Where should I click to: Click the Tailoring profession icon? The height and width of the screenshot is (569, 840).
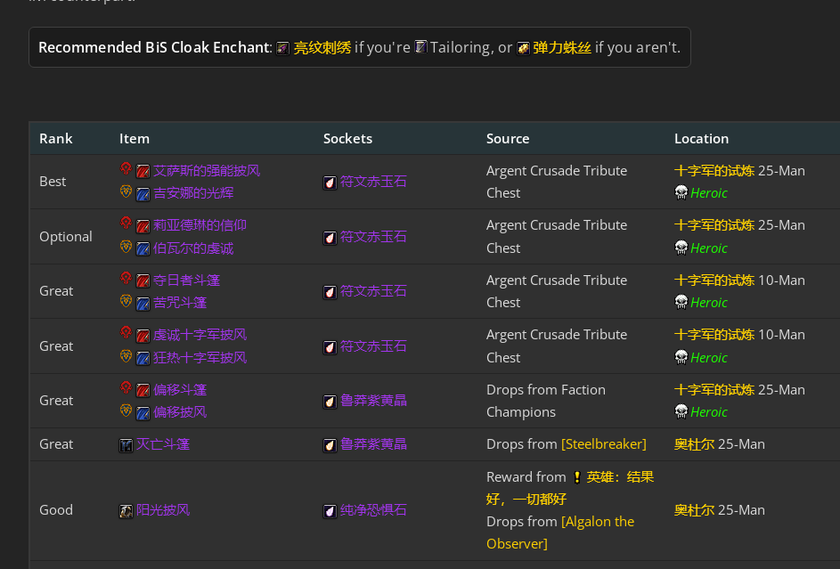coord(421,47)
